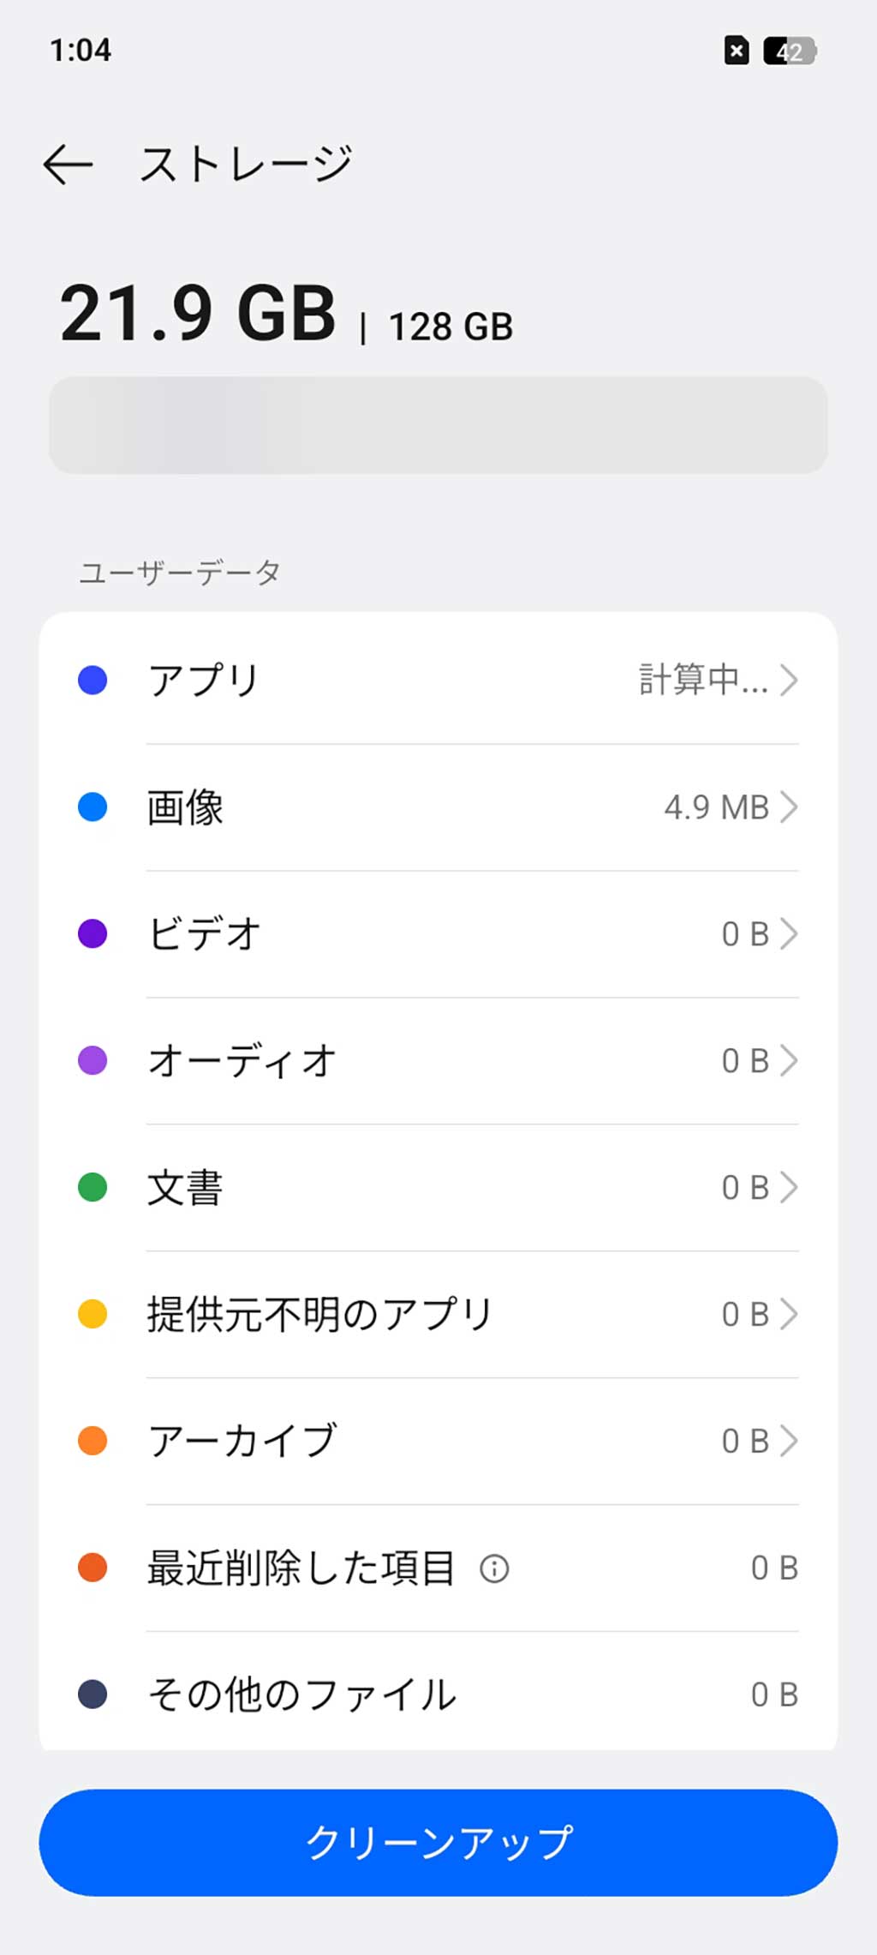The image size is (877, 1955).
Task: Tap the yellow dot beside 提供元不明のアプリ
Action: tap(92, 1314)
